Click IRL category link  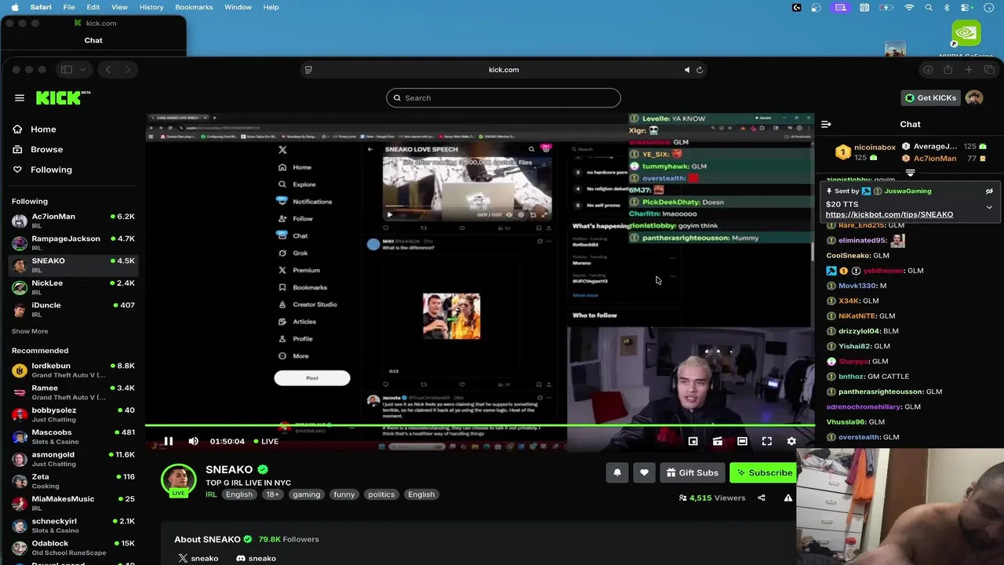point(211,494)
